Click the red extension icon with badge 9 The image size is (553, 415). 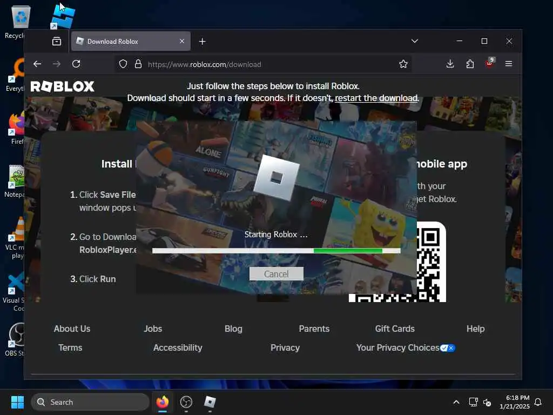pyautogui.click(x=489, y=63)
